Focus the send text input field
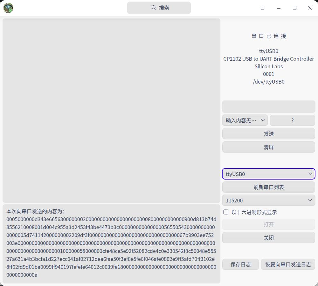 [268, 106]
